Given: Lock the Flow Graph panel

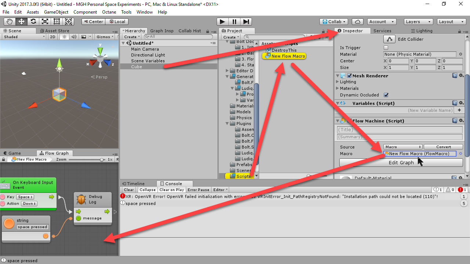Looking at the screenshot, I should pos(4,159).
